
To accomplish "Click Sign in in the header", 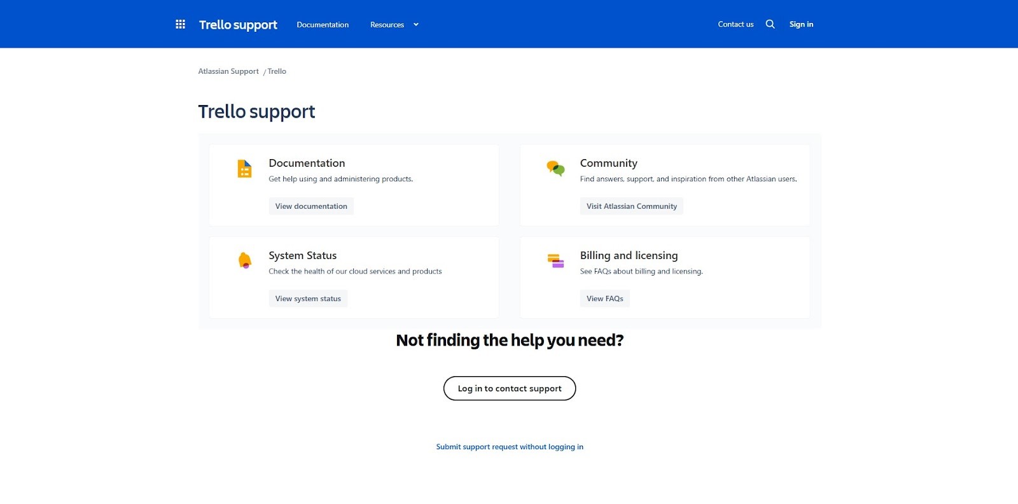I will 801,24.
